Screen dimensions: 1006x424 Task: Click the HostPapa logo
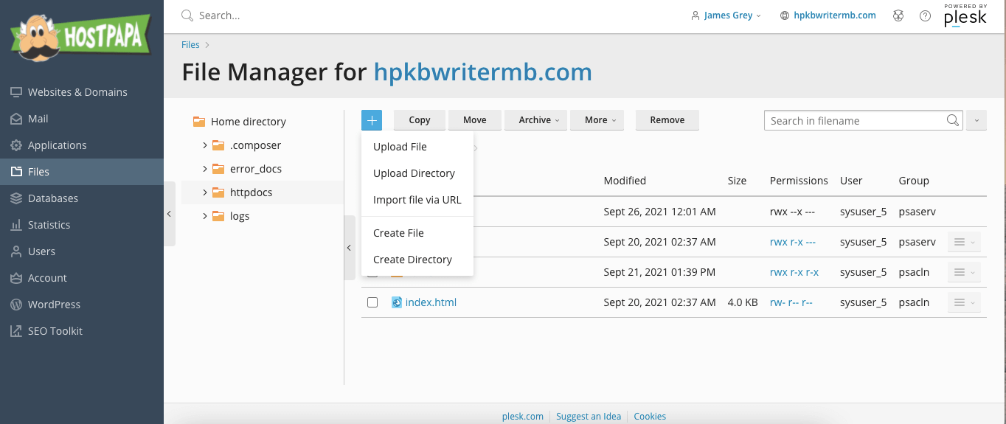tap(80, 36)
